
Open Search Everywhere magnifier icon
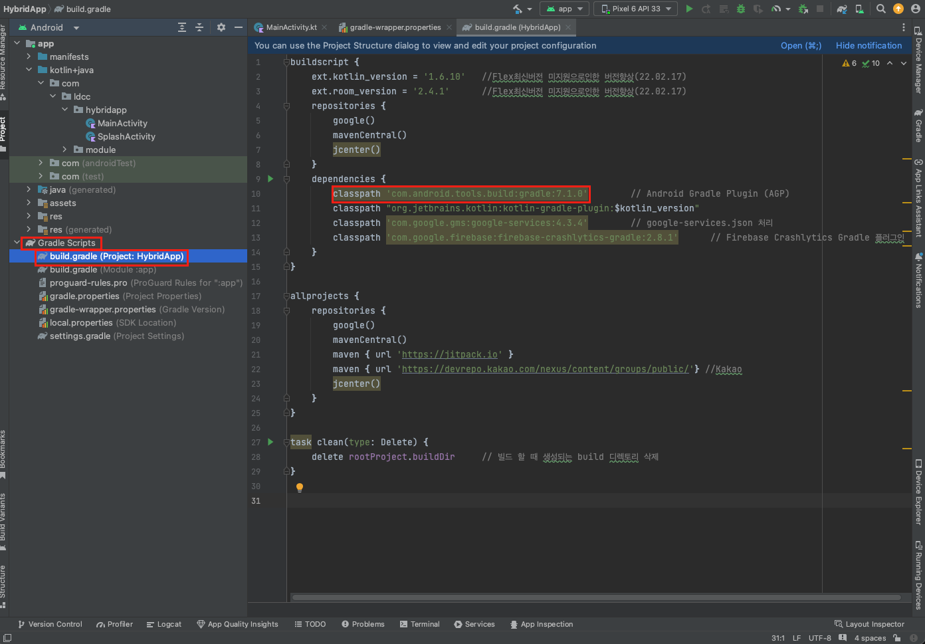click(x=880, y=9)
